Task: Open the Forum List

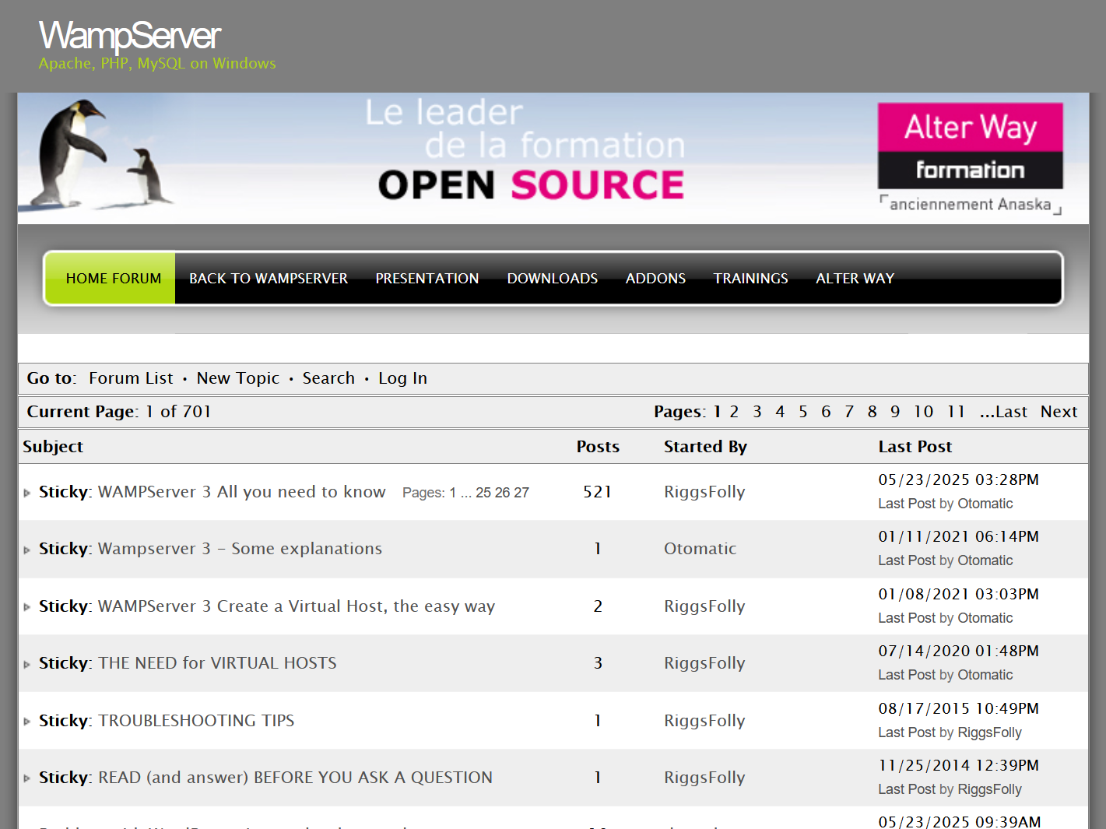Action: (130, 378)
